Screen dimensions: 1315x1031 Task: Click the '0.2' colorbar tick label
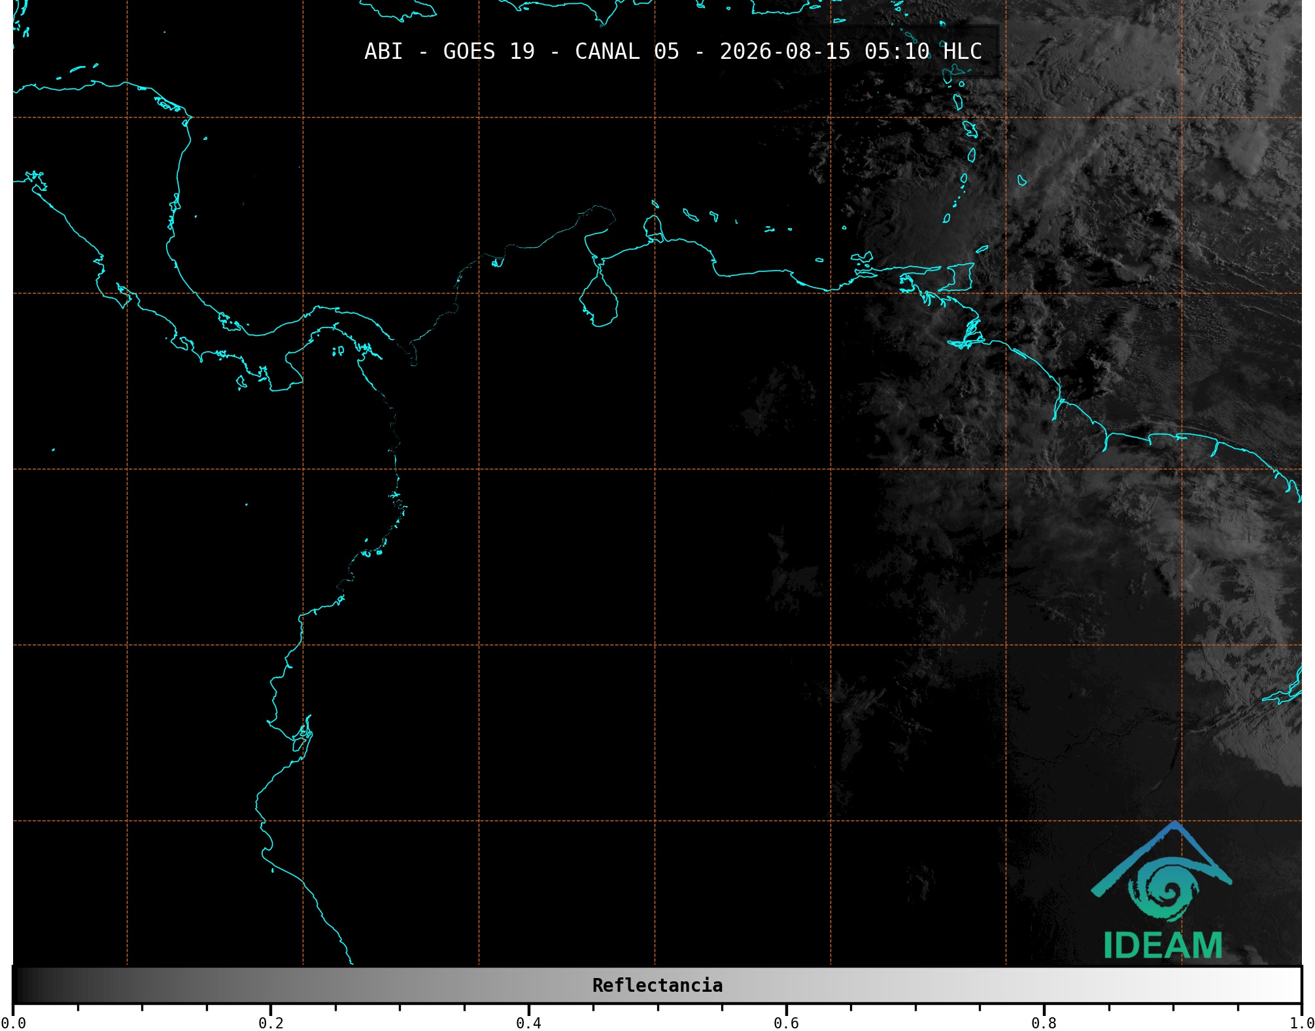click(271, 1023)
